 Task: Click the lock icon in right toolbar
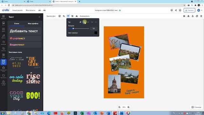click(193, 16)
